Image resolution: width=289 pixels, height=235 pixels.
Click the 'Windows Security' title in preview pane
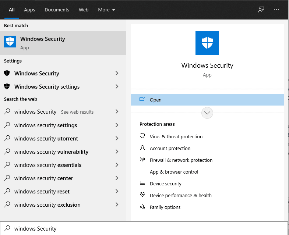click(x=207, y=65)
